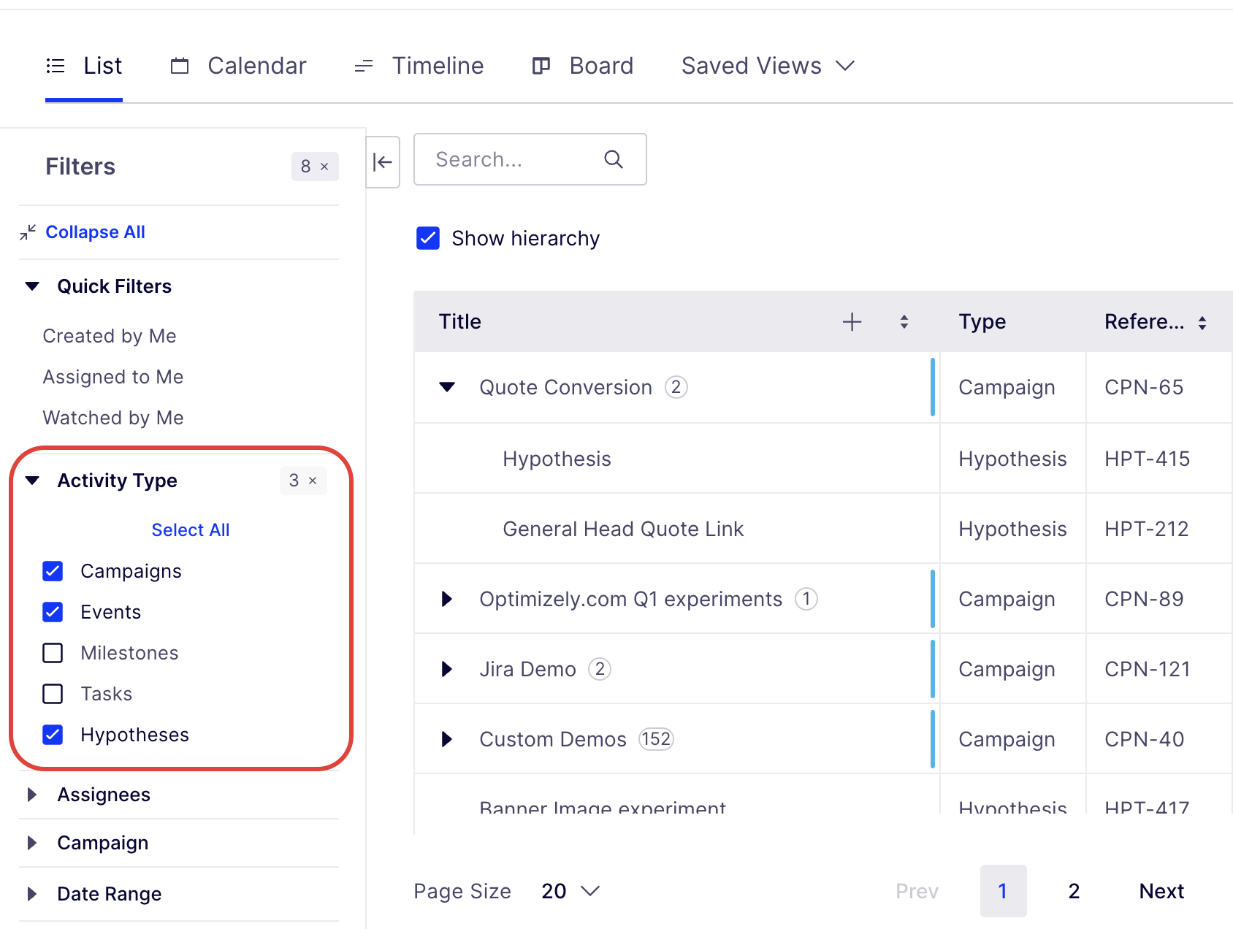Click the 152 count badge on Custom Demos
The height and width of the screenshot is (929, 1233).
coord(656,739)
